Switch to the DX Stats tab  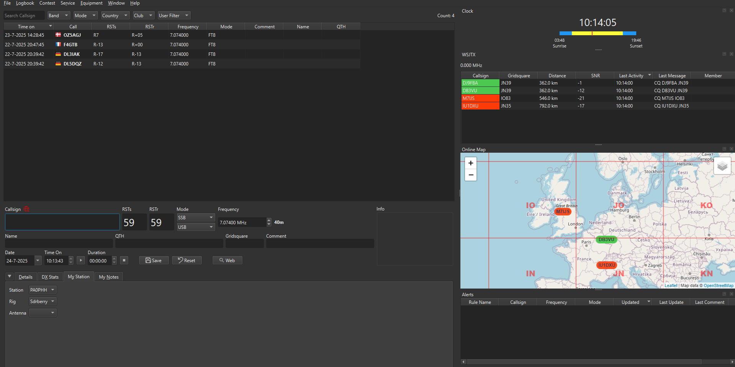coord(50,277)
